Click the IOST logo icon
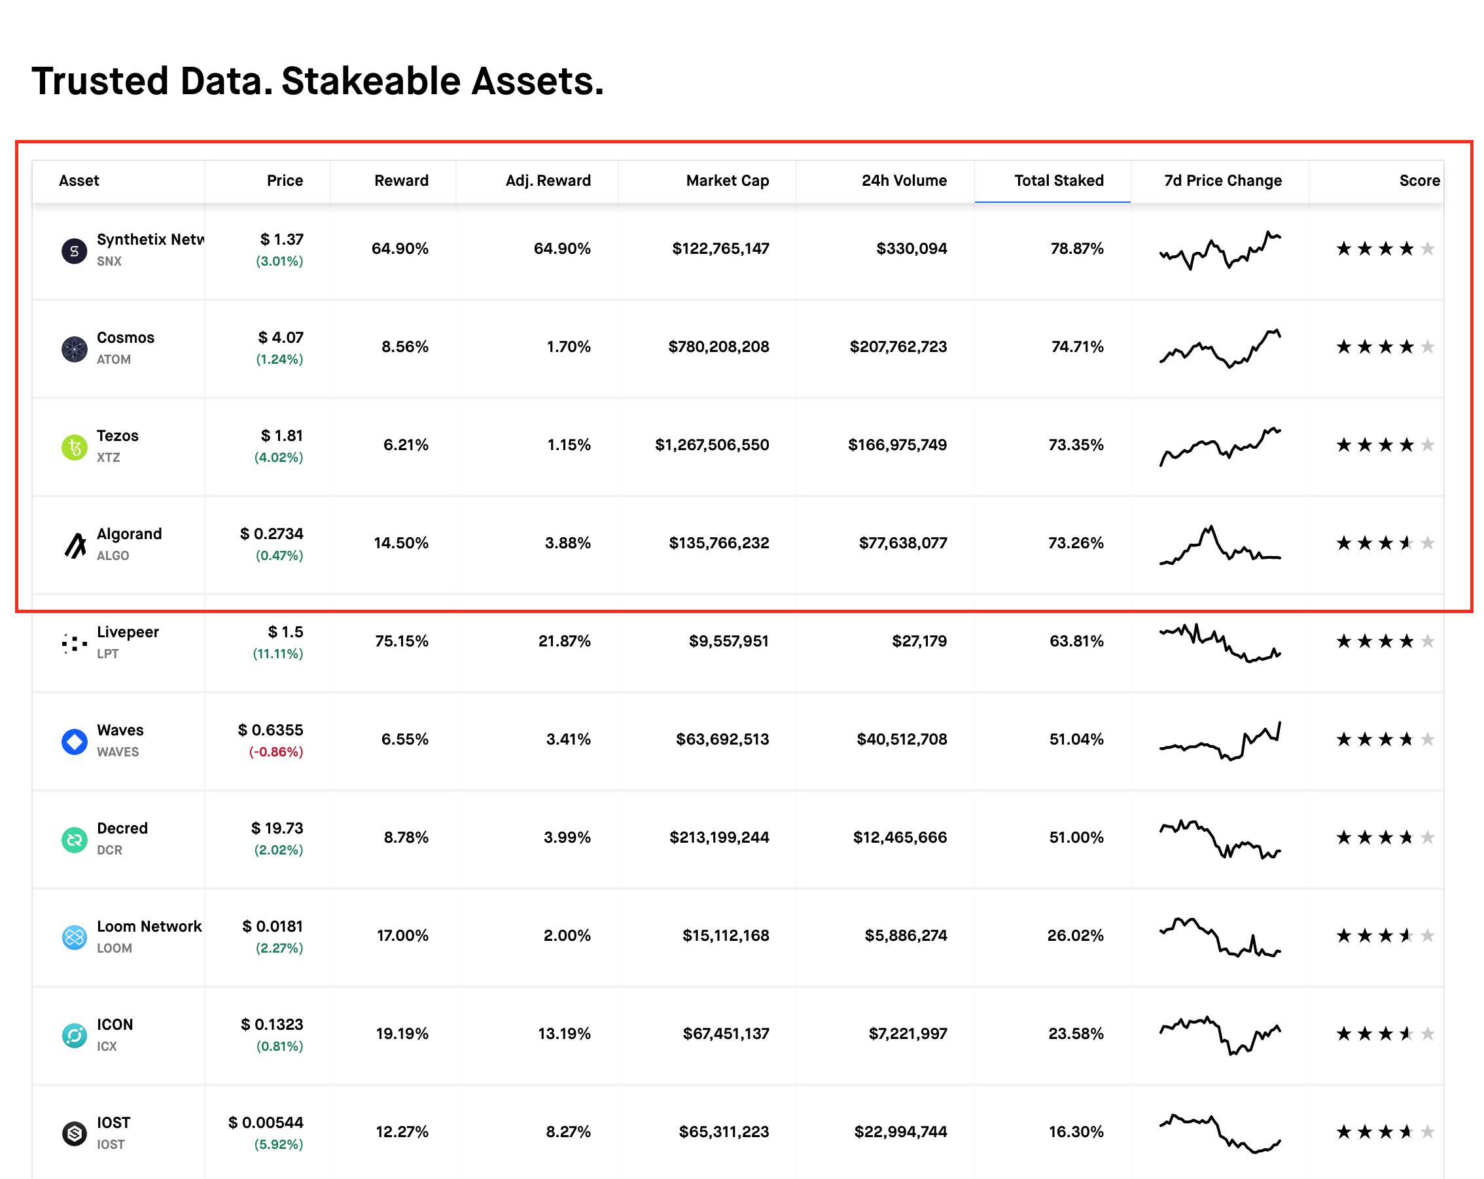Viewport: 1484px width, 1179px height. [x=75, y=1135]
